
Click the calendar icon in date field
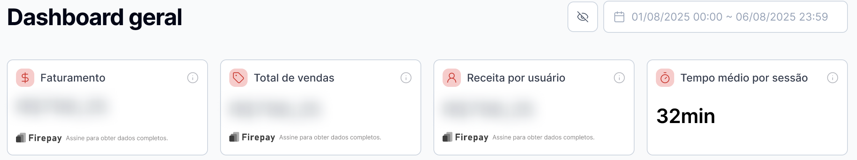619,17
